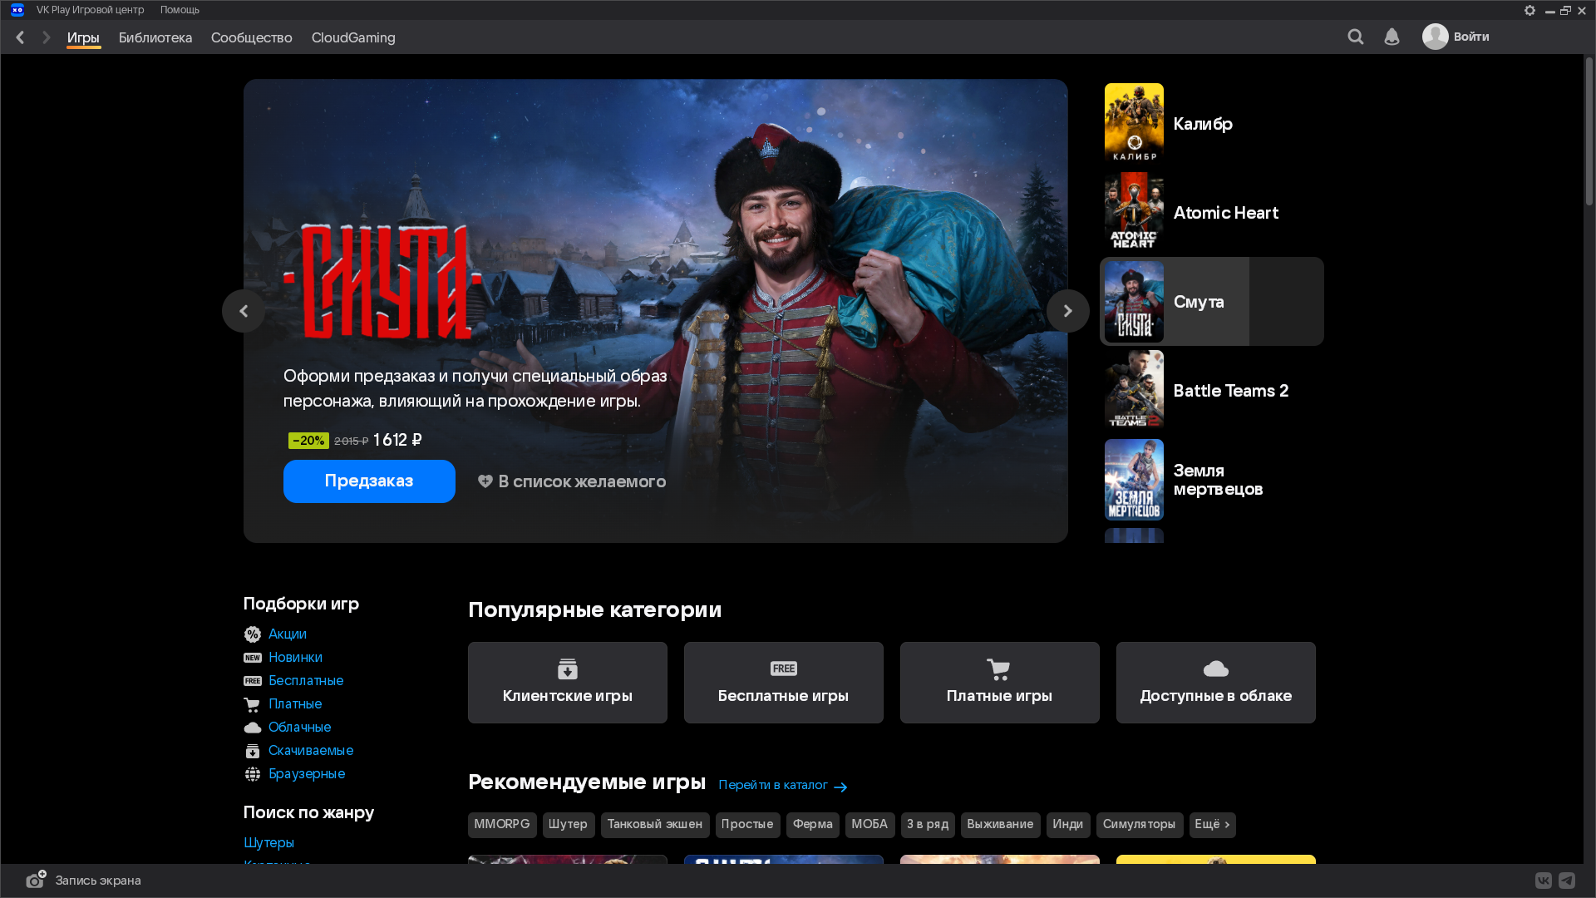Open the Браузерные collection link
The image size is (1596, 898).
(x=307, y=774)
